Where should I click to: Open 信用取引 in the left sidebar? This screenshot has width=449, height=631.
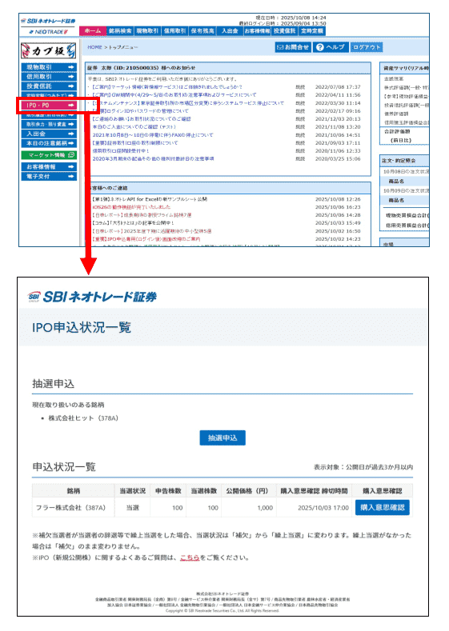[49, 77]
